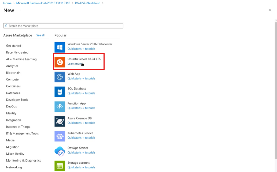Open the ellipsis menu next to New
The width and height of the screenshot is (277, 172).
pos(21,10)
